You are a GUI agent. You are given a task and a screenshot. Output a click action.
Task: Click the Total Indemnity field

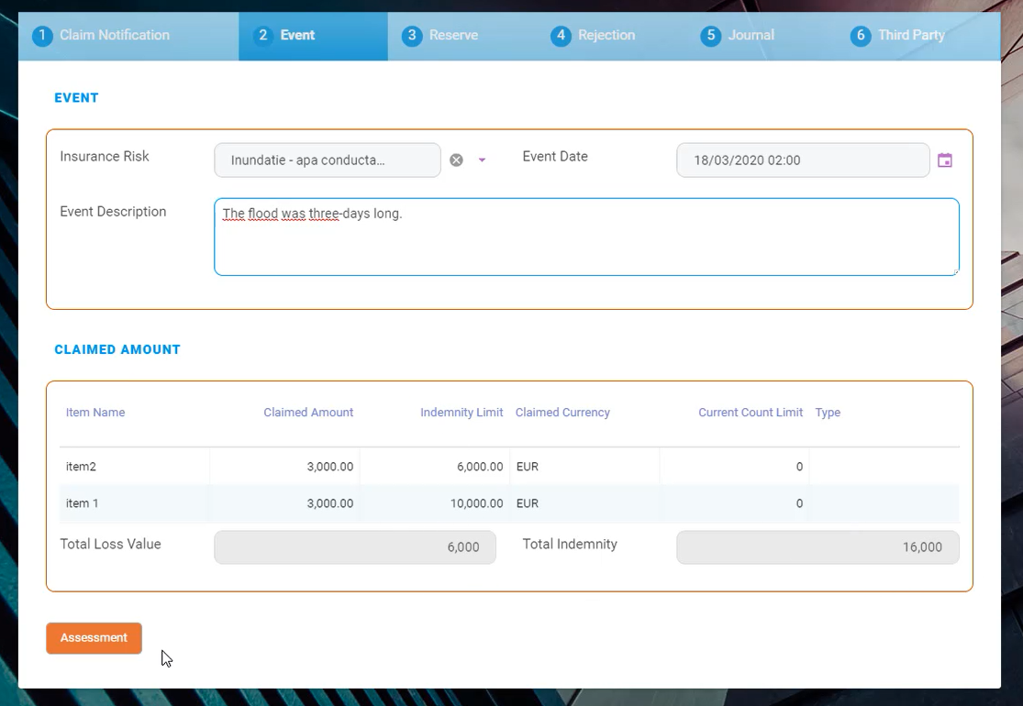(817, 547)
